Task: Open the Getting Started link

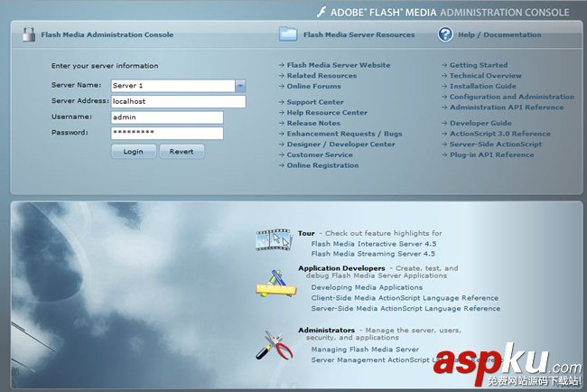Action: click(479, 65)
